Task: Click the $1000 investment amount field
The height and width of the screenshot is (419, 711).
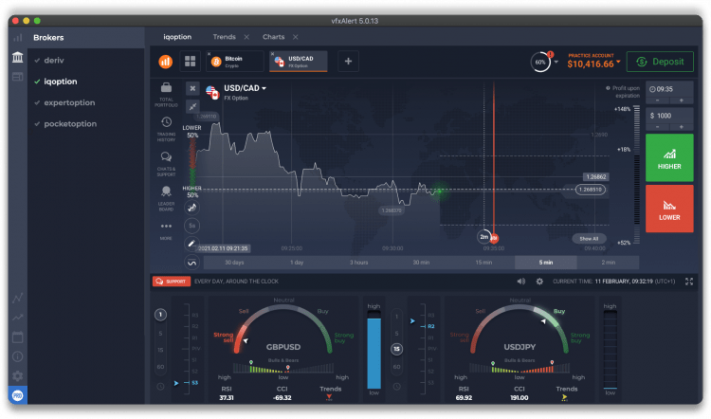Action: click(668, 115)
